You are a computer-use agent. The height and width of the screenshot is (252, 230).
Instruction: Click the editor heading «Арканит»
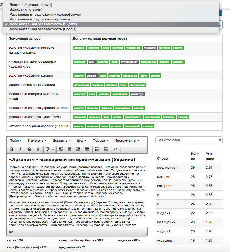[x=72, y=159]
